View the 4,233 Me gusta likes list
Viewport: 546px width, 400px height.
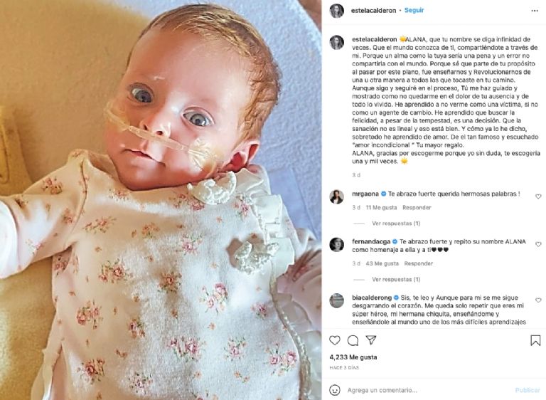[353, 357]
